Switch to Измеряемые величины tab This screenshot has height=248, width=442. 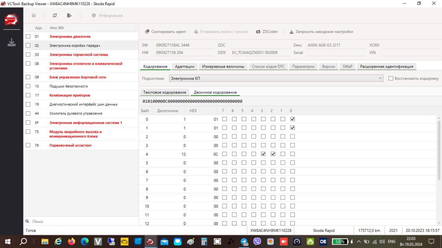[223, 67]
